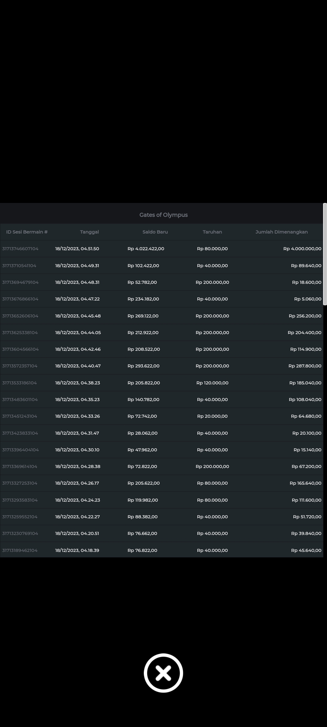Select the Rp 4.000.000,00 win amount
The image size is (327, 727).
point(302,249)
